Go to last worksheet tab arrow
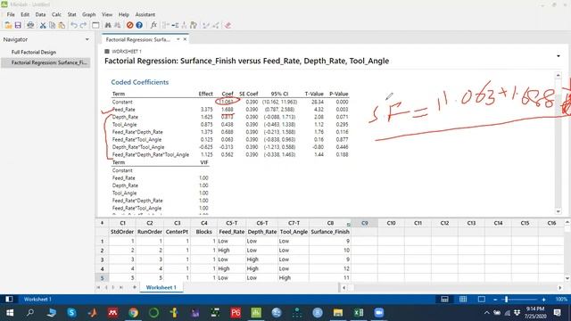Viewport: 571px width, 321px height. click(121, 287)
